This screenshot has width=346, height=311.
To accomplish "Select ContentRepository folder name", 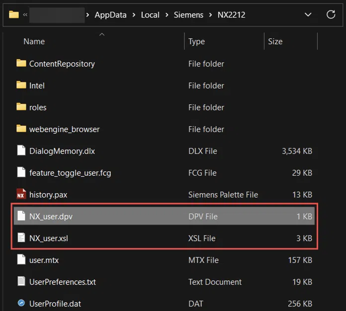I will tap(62, 64).
